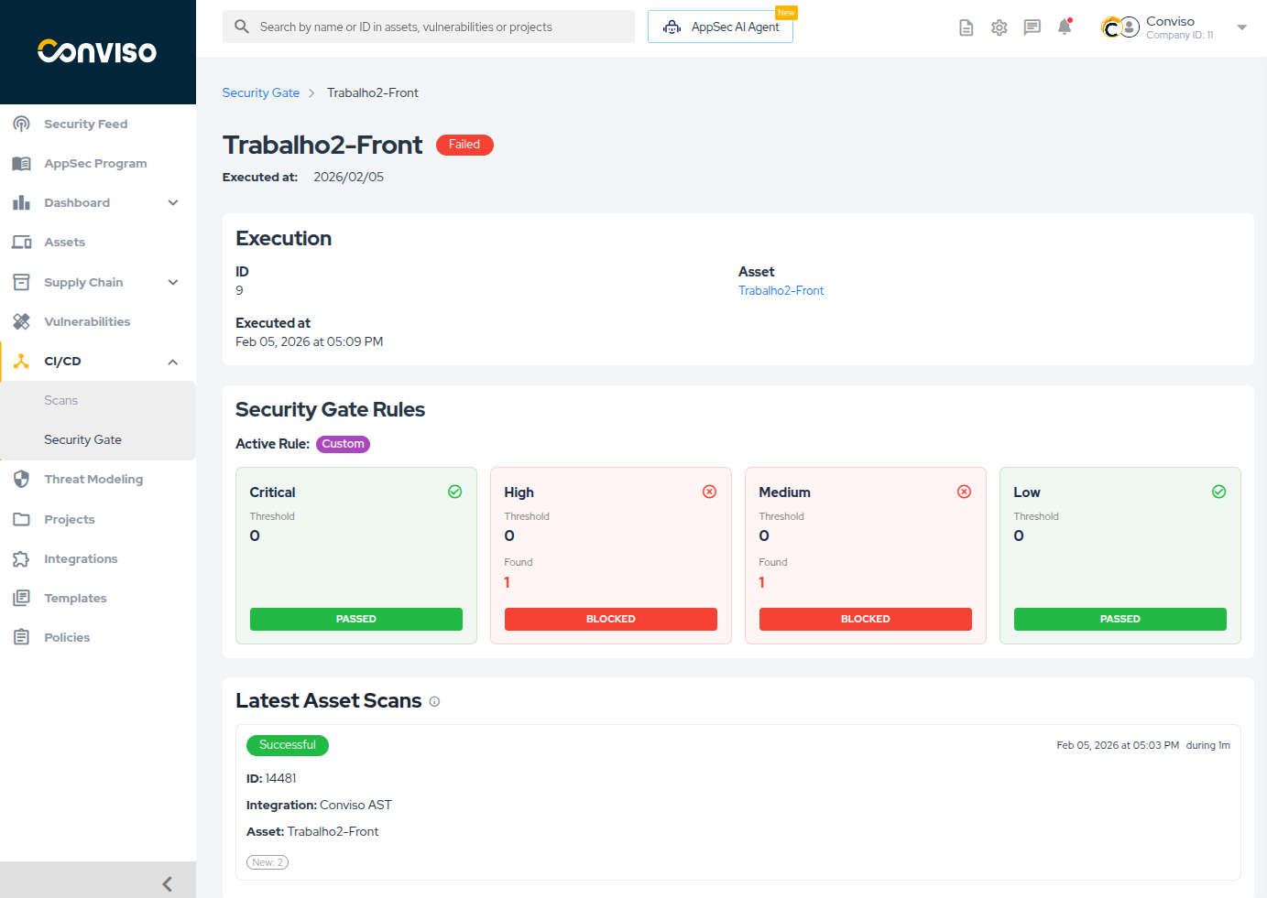The image size is (1267, 898).
Task: Open the settings gear icon
Action: tap(999, 27)
